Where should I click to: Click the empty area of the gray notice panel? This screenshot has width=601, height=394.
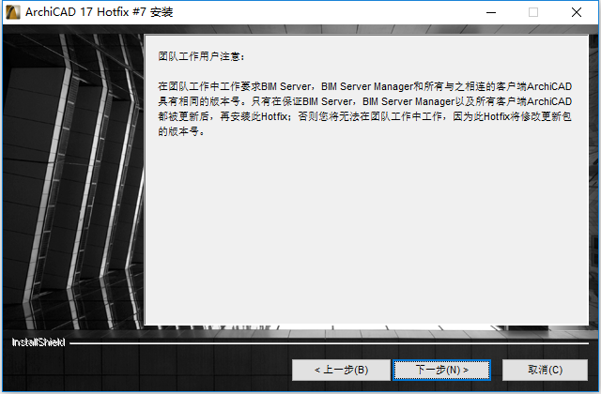tap(366, 230)
